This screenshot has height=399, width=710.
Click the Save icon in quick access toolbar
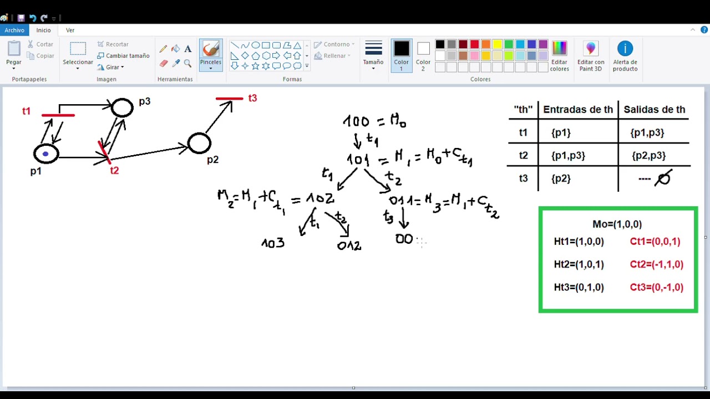point(21,18)
